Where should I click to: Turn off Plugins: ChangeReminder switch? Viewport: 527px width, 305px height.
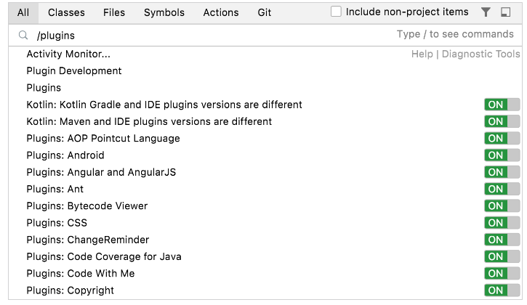click(502, 240)
